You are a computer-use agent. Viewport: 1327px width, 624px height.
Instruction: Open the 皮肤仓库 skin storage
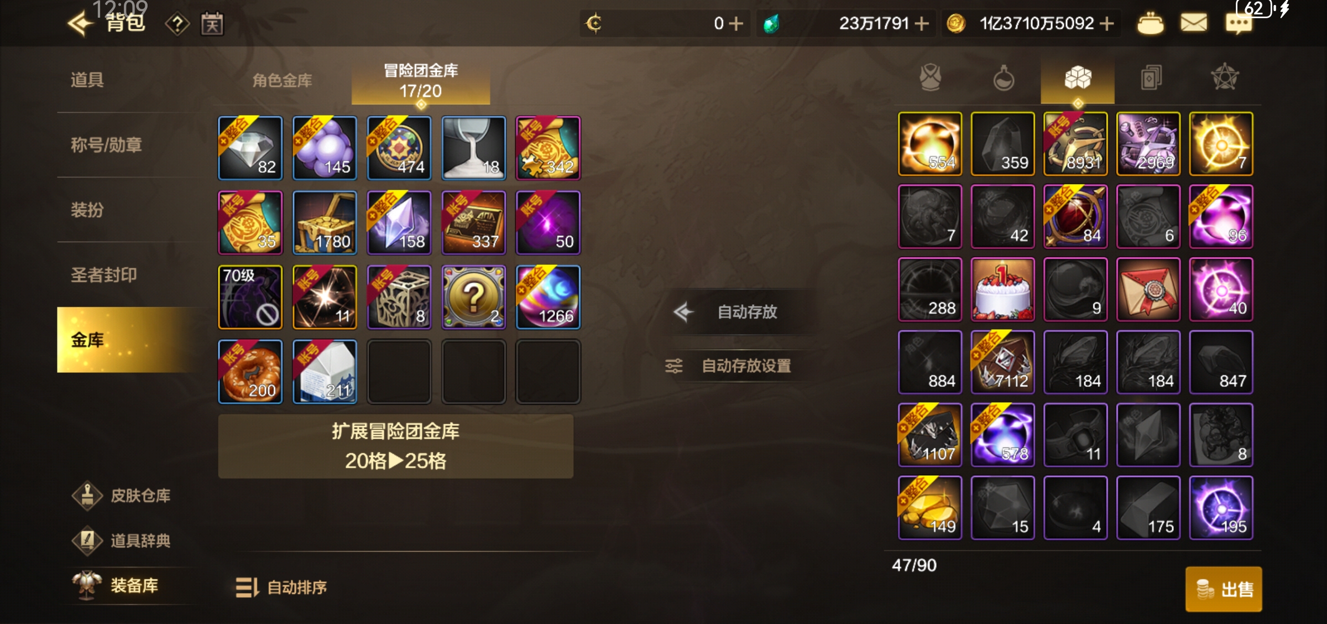point(122,495)
